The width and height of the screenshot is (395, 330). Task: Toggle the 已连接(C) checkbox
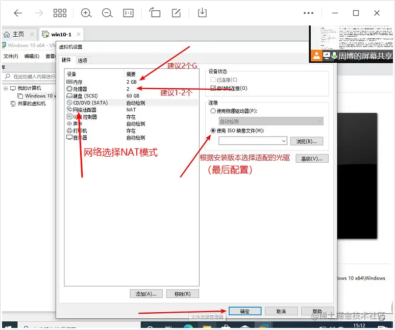(x=213, y=80)
